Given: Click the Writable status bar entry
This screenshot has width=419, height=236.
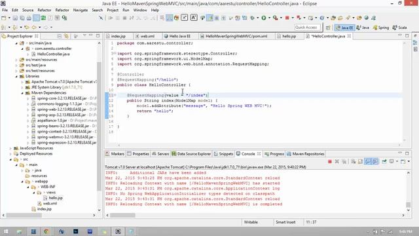Looking at the screenshot, I should pyautogui.click(x=251, y=222).
